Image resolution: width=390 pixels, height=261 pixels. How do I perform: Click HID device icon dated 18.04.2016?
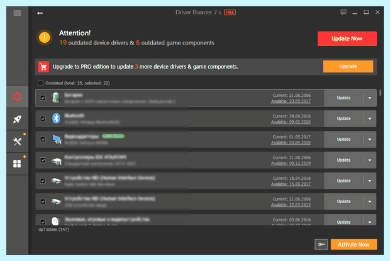(x=56, y=180)
